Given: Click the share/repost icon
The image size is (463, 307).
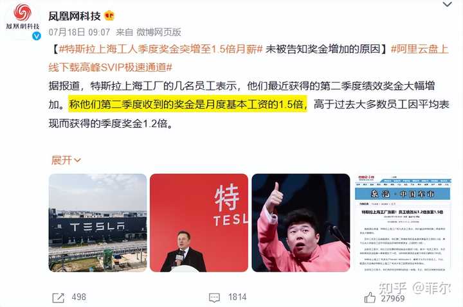Looking at the screenshot, I should (58, 297).
